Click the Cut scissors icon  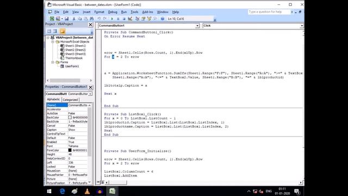tap(74, 19)
